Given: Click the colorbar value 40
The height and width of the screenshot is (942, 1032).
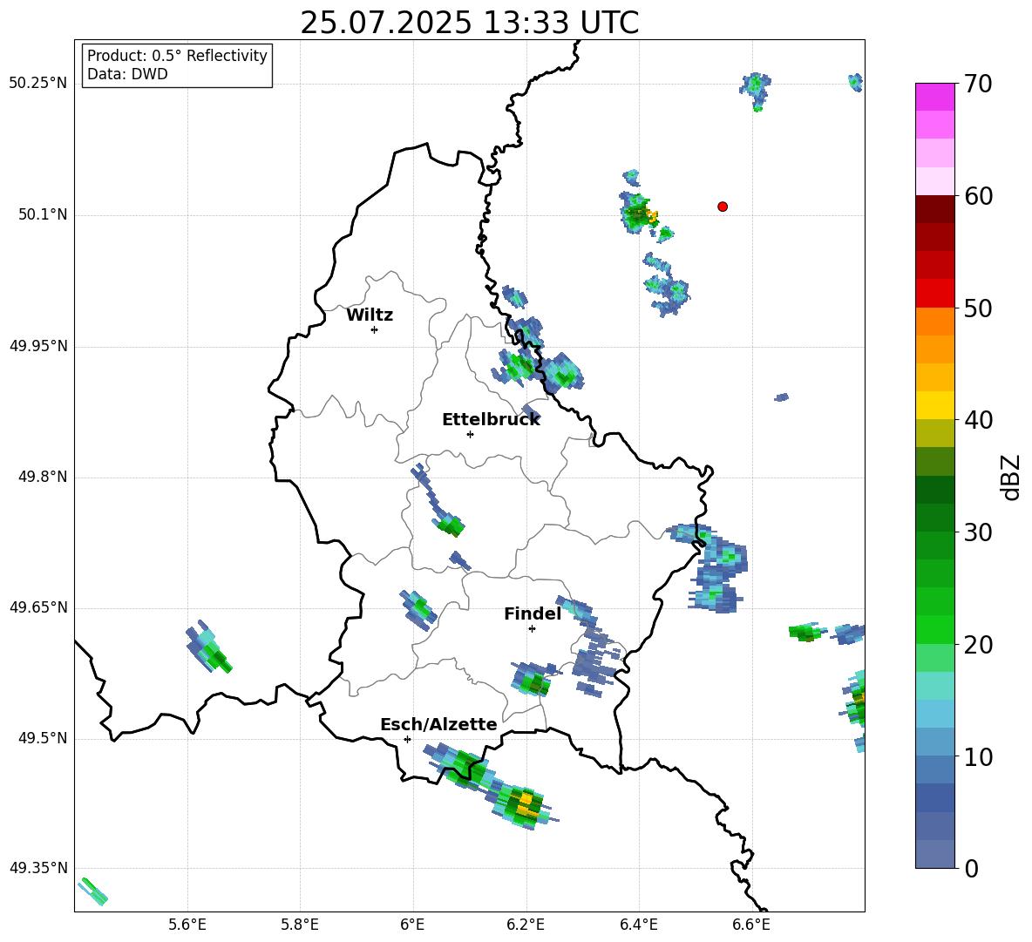Looking at the screenshot, I should point(978,420).
